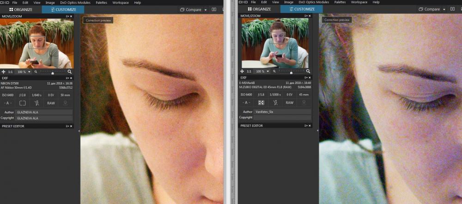Viewport: 462px width, 204px height.
Task: Open Edit menu in left window
Action: [25, 2]
